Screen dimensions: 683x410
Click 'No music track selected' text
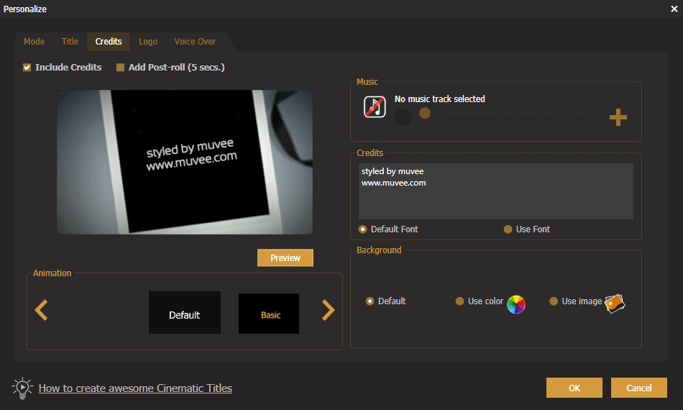(439, 99)
